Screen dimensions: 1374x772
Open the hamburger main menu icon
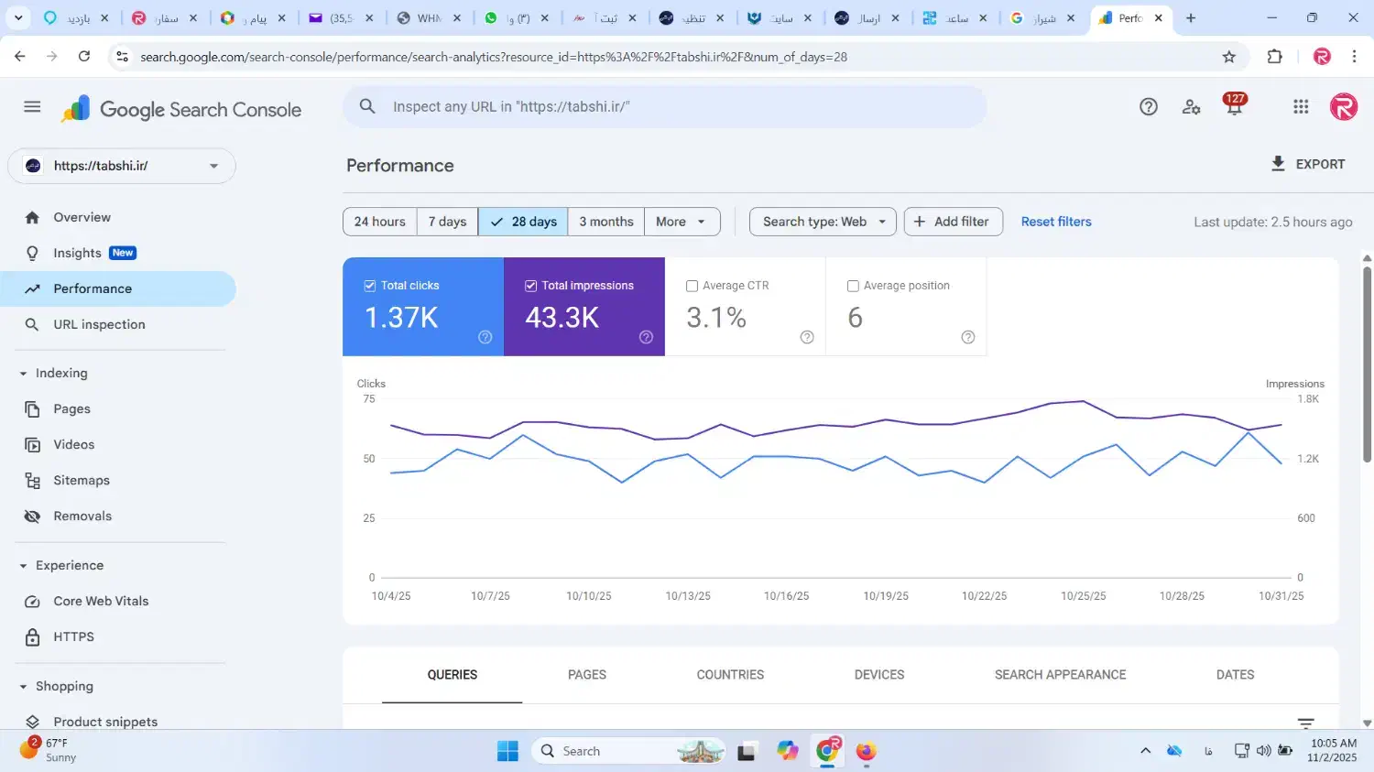[x=32, y=107]
